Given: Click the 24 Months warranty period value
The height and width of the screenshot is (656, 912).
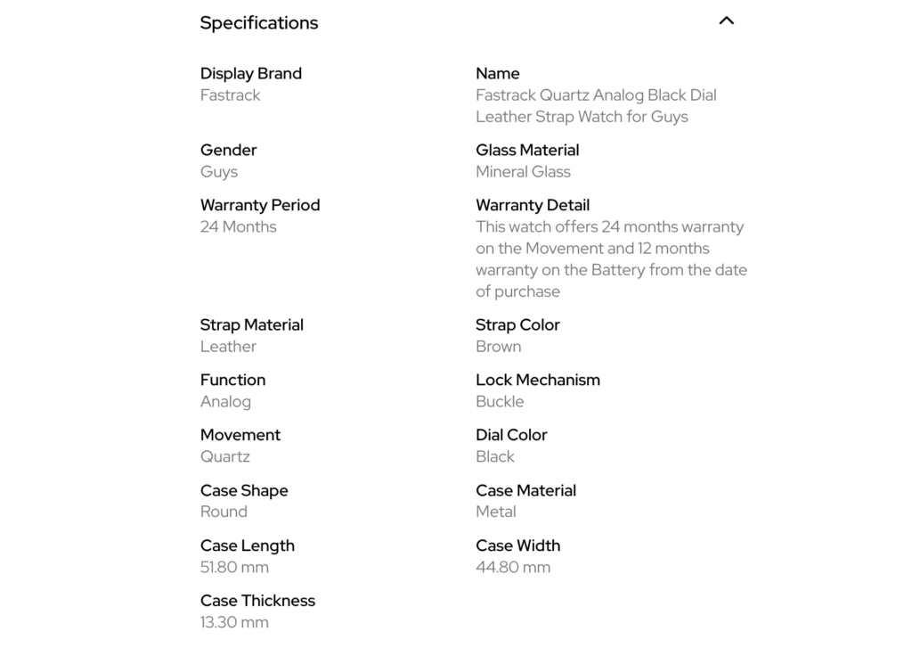Looking at the screenshot, I should [238, 226].
